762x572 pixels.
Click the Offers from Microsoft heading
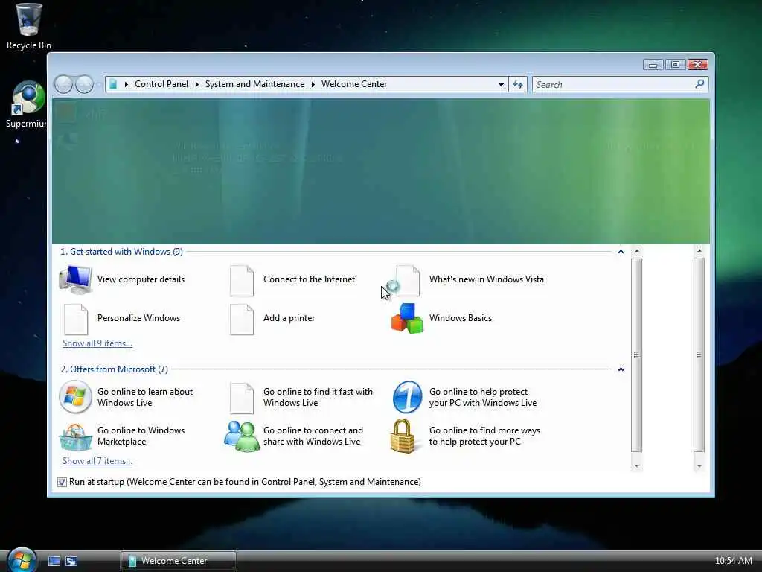(114, 369)
